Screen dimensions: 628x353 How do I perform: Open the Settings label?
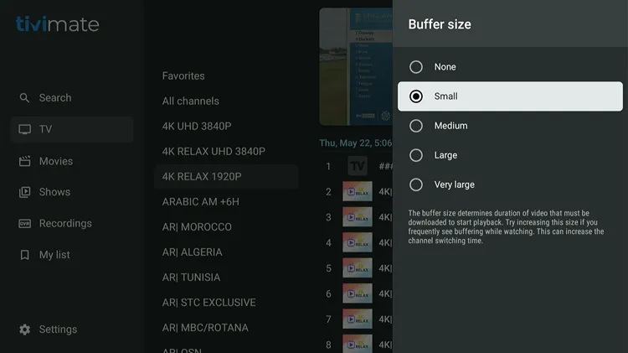click(58, 330)
